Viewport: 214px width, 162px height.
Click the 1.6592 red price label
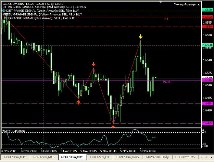click(207, 17)
